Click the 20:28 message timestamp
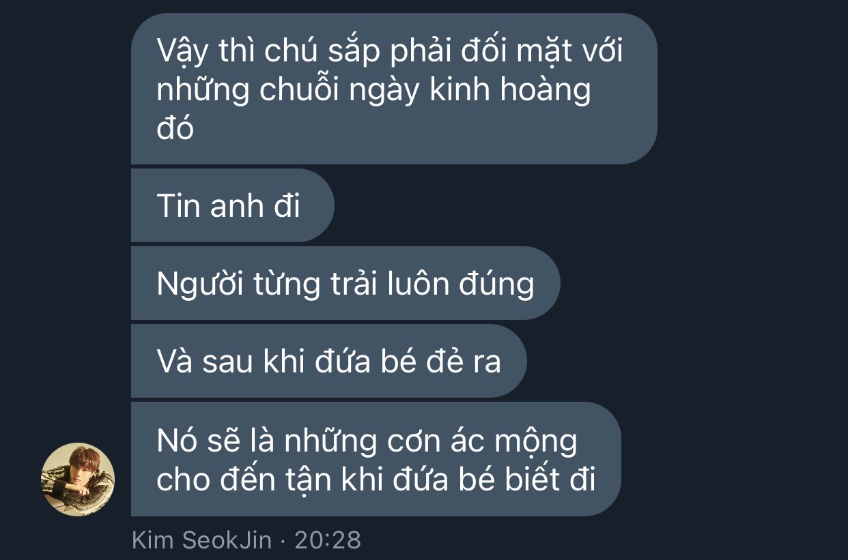This screenshot has width=848, height=560. point(328,540)
